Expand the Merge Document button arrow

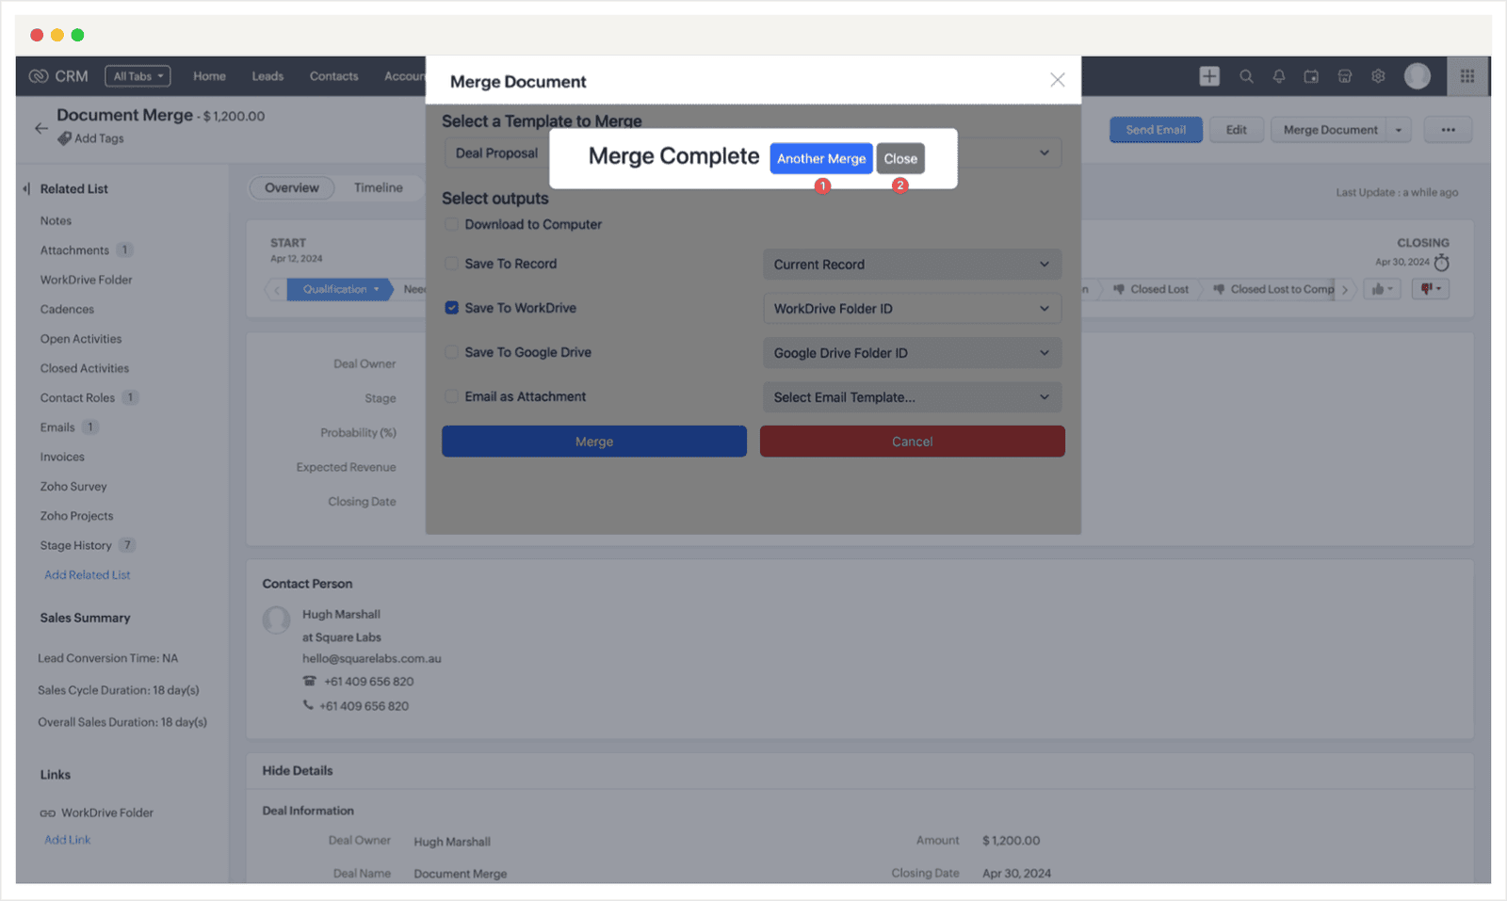pyautogui.click(x=1399, y=130)
